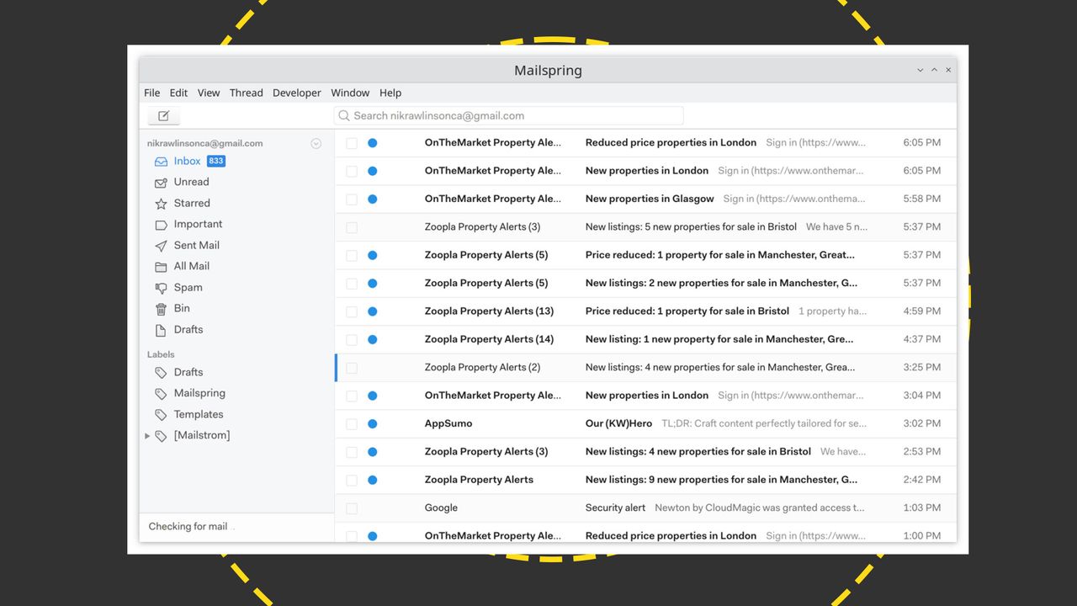The image size is (1077, 606).
Task: Open the Bin folder
Action: click(x=180, y=308)
